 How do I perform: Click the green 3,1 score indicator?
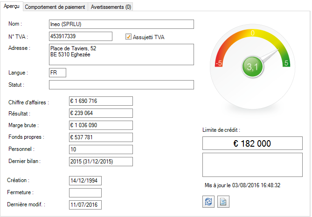[x=252, y=67]
